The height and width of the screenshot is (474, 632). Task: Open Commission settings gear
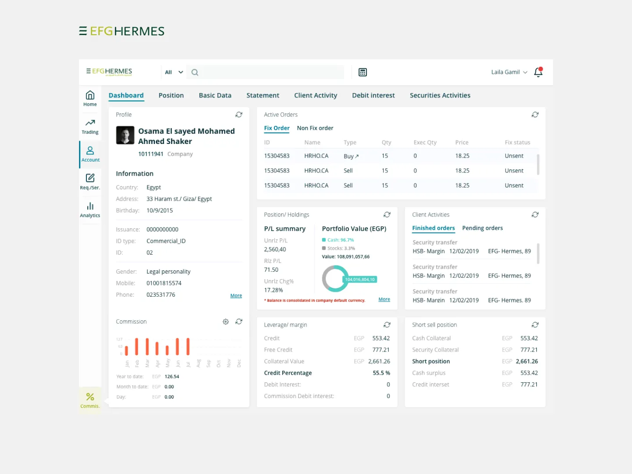coord(226,322)
